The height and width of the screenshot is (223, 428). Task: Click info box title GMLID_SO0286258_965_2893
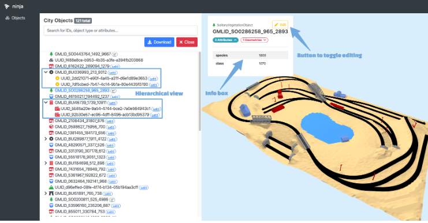tap(250, 32)
